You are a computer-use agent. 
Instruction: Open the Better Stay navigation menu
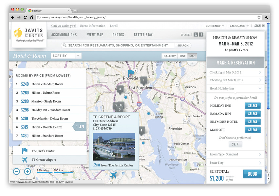(143, 35)
